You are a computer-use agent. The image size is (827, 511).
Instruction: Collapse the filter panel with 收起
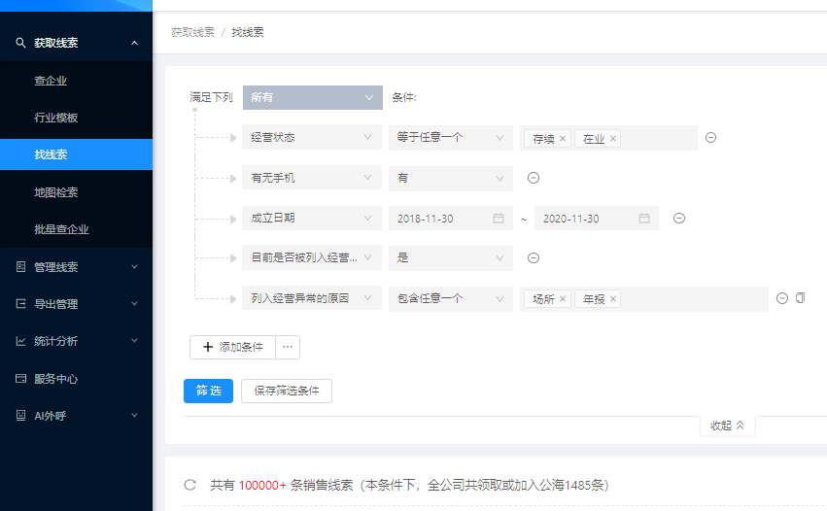tap(727, 426)
